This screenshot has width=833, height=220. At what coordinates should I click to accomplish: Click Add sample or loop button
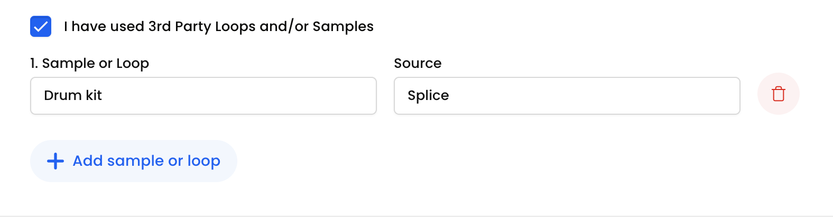coord(134,161)
